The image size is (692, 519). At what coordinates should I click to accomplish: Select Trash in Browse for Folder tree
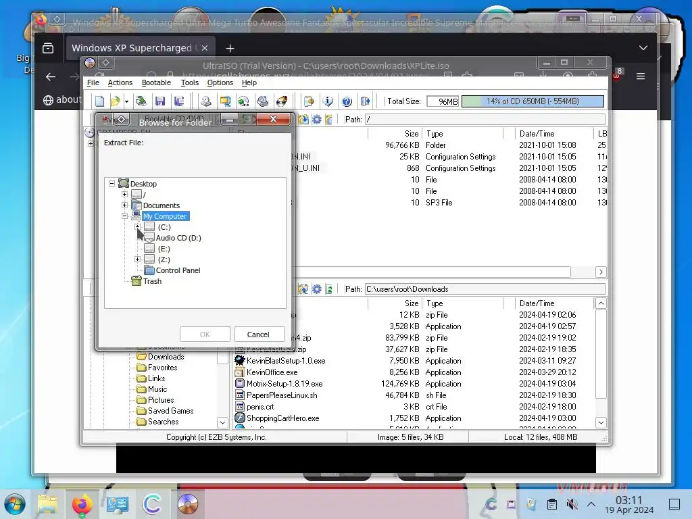[x=152, y=281]
